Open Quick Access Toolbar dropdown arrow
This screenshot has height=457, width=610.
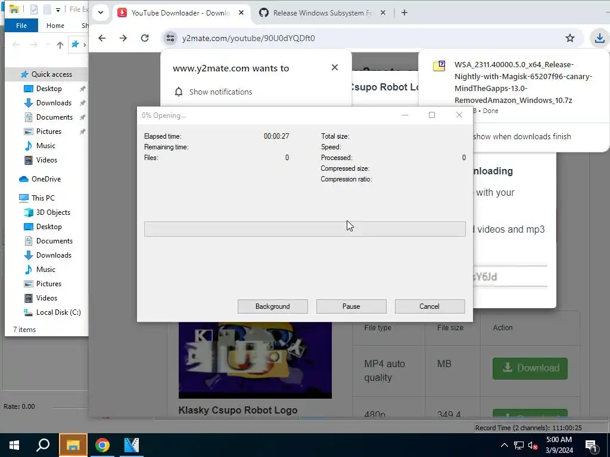pyautogui.click(x=58, y=10)
